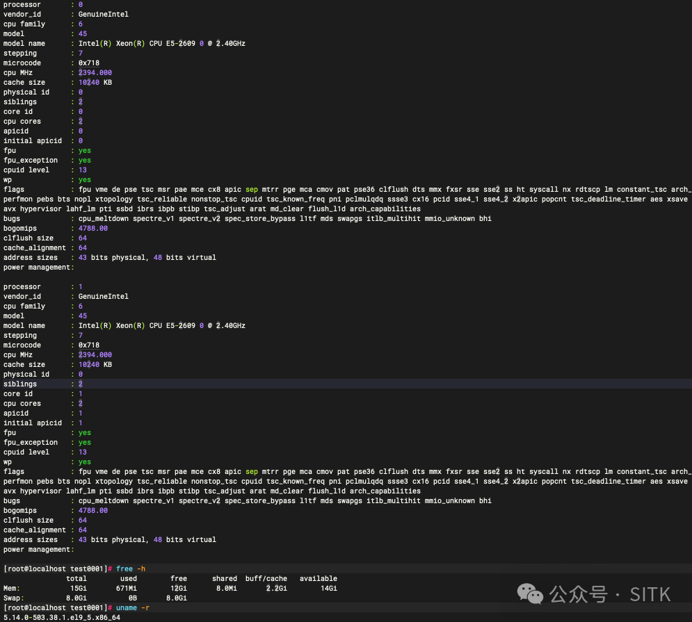Click 'address sizes' label in processor 0 block
692x622 pixels.
pyautogui.click(x=31, y=257)
